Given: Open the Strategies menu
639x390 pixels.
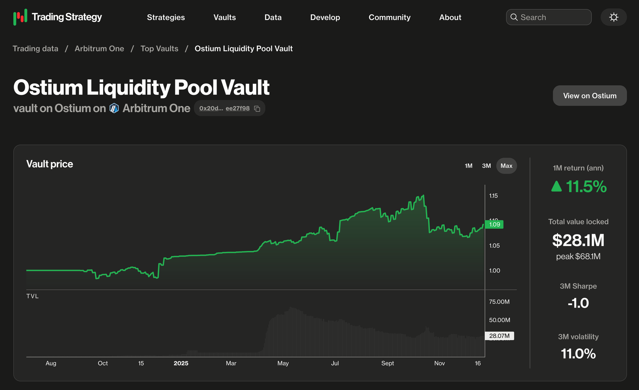Looking at the screenshot, I should click(166, 17).
